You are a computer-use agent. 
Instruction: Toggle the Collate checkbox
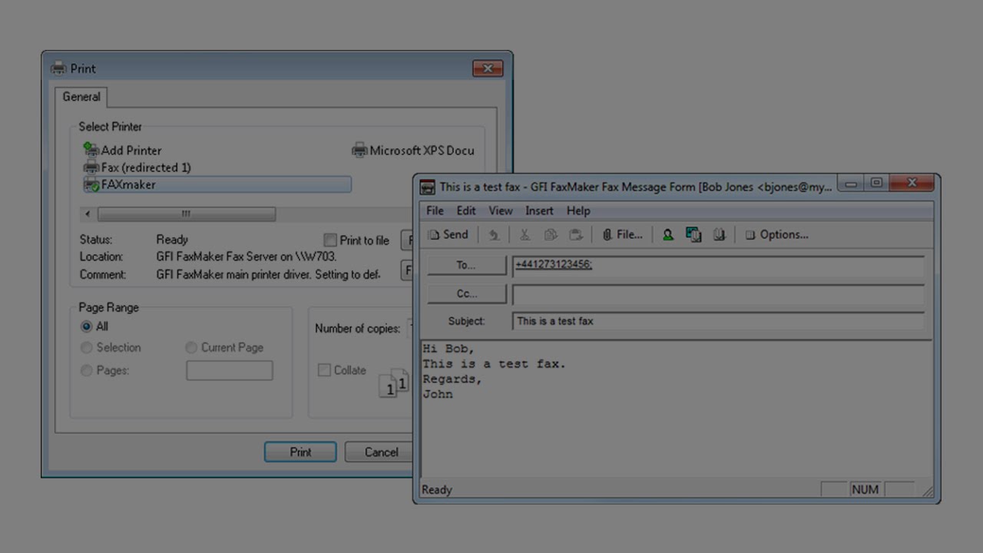point(324,370)
